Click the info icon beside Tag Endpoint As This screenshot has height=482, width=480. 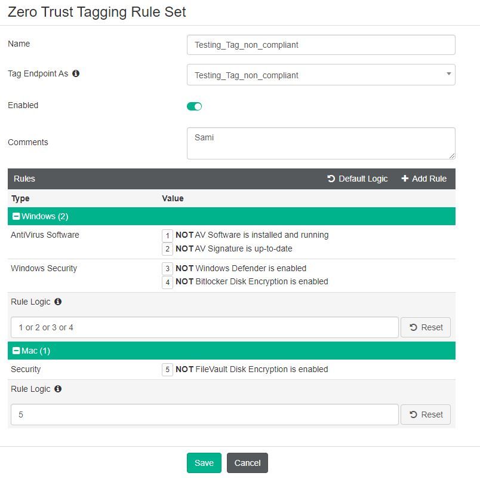tap(76, 73)
